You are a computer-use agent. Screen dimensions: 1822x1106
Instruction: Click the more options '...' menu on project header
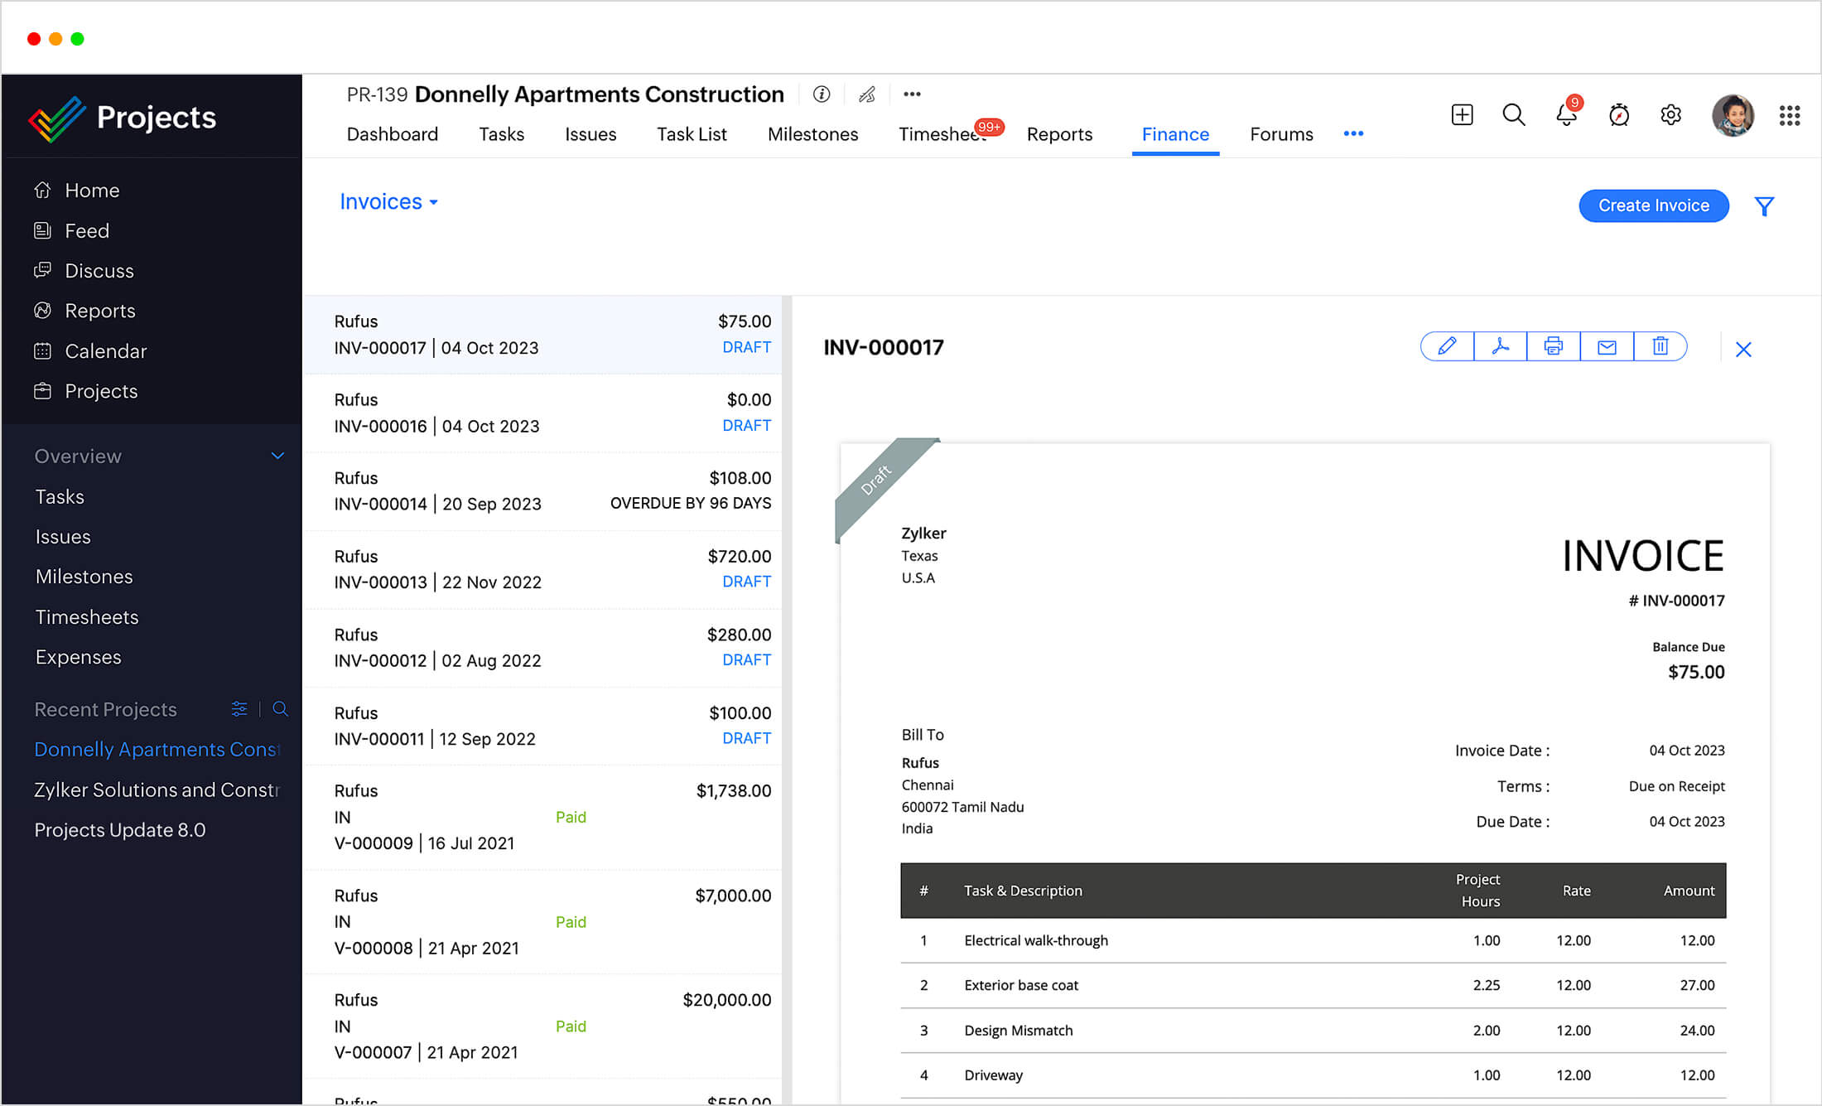(913, 93)
